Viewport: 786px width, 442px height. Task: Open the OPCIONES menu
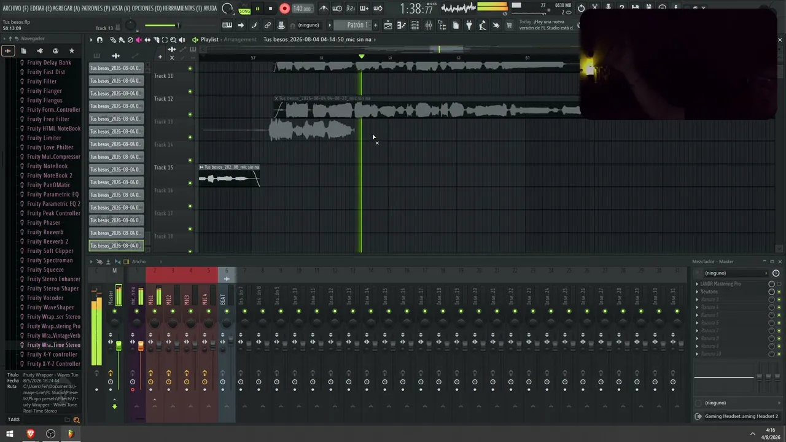click(x=146, y=9)
